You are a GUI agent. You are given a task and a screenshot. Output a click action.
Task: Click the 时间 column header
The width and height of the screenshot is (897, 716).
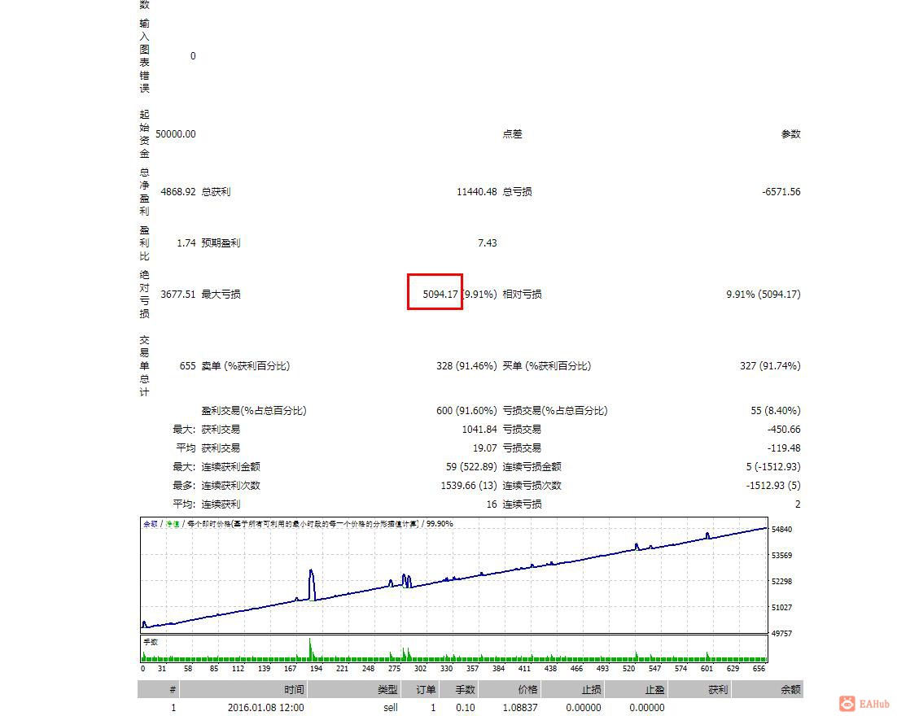point(294,690)
